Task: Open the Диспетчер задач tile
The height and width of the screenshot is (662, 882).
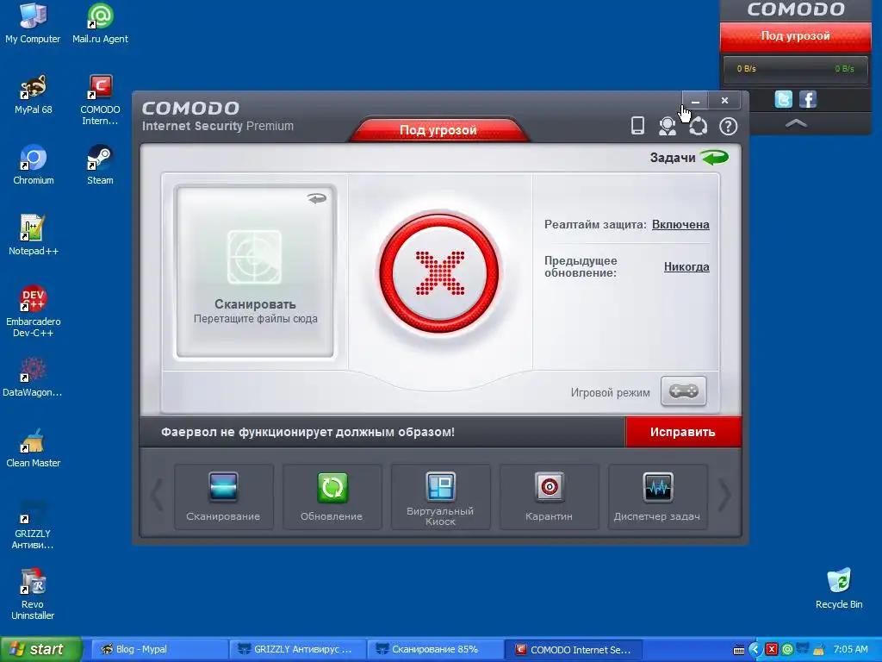Action: point(657,496)
